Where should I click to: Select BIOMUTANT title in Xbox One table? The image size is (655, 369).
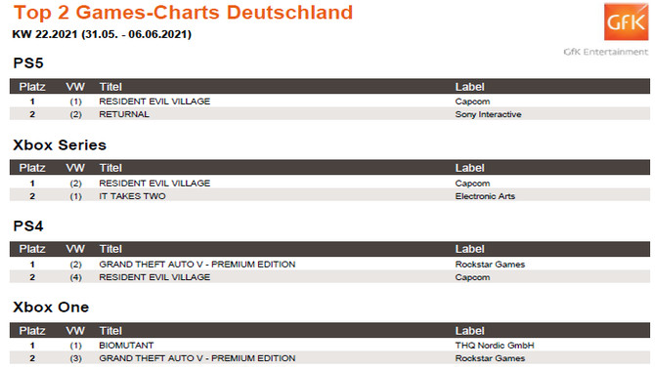click(126, 346)
